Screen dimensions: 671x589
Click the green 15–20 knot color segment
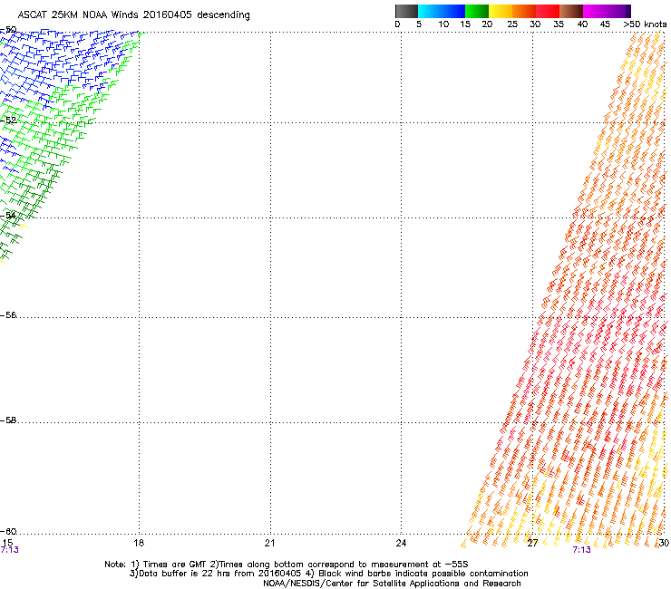[477, 11]
